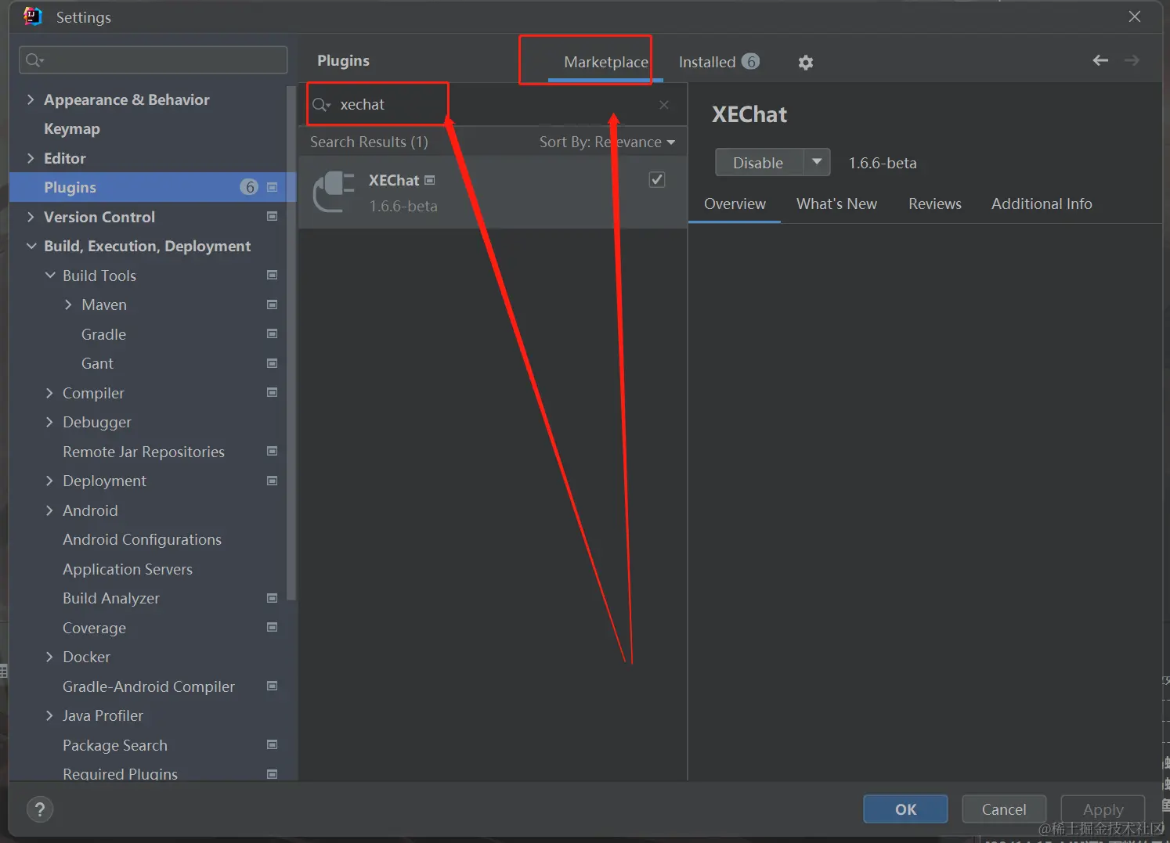Expand the Compiler node
The image size is (1170, 843).
click(49, 393)
